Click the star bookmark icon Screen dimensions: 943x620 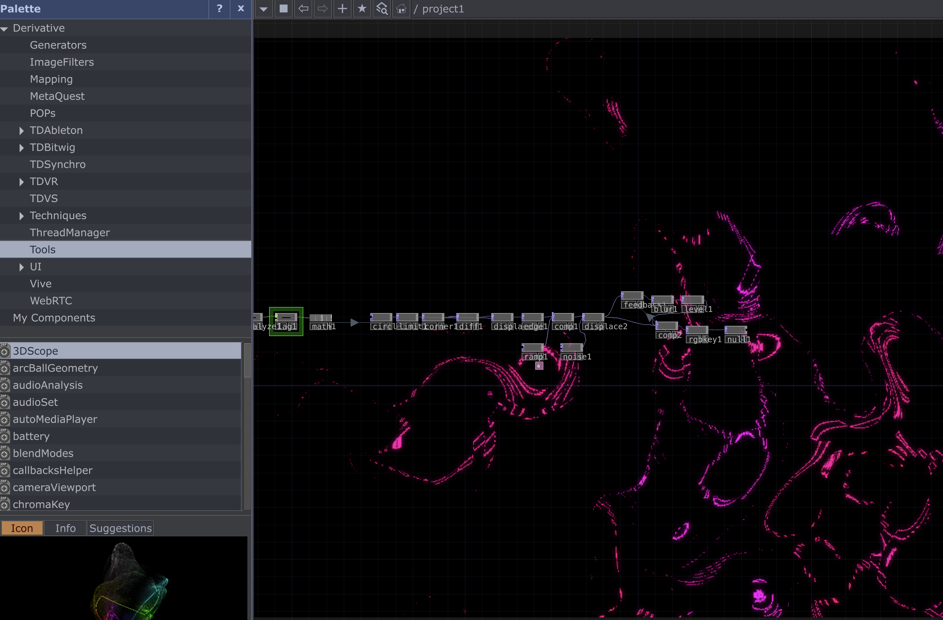pyautogui.click(x=362, y=9)
